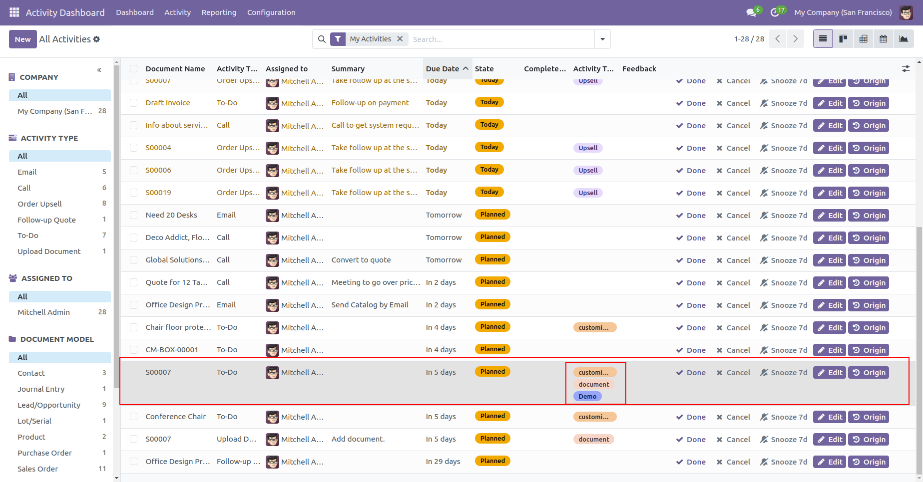Collapse the left filter sidebar
Image resolution: width=923 pixels, height=482 pixels.
(x=99, y=70)
